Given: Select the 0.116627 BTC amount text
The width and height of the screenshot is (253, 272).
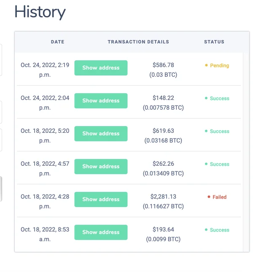Looking at the screenshot, I should point(163,206).
